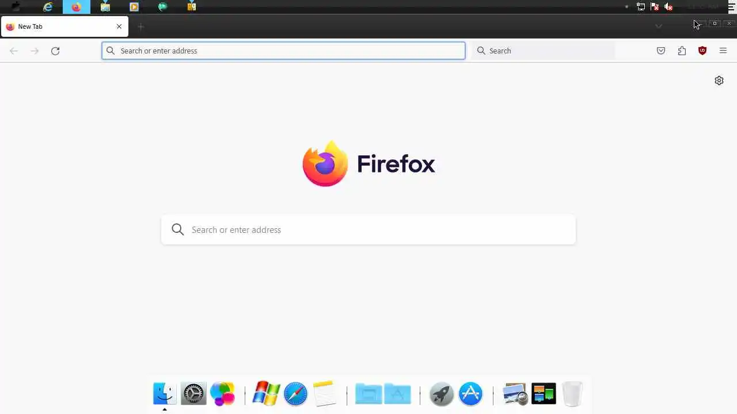
Task: Click the muted volume tray icon
Action: pyautogui.click(x=668, y=7)
